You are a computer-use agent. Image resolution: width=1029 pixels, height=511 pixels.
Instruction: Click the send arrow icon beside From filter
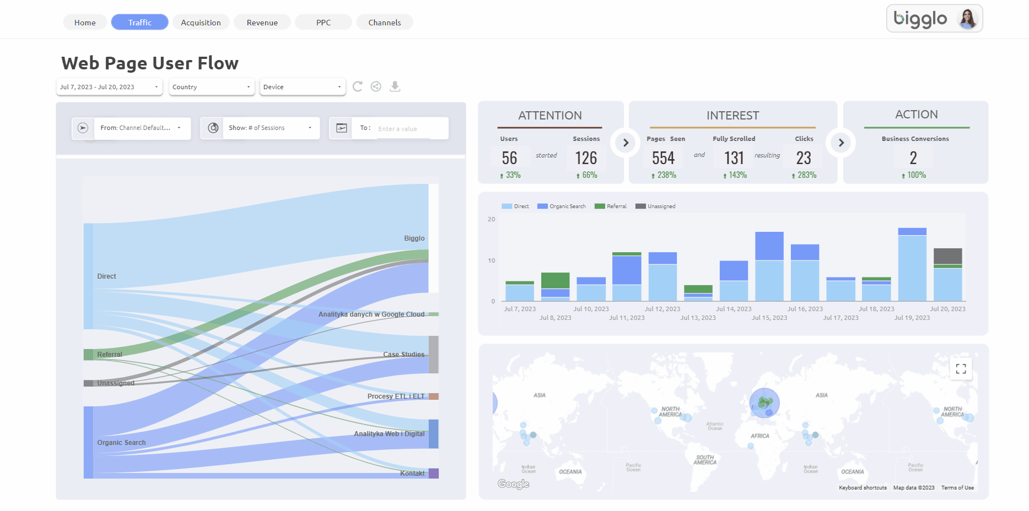(83, 128)
